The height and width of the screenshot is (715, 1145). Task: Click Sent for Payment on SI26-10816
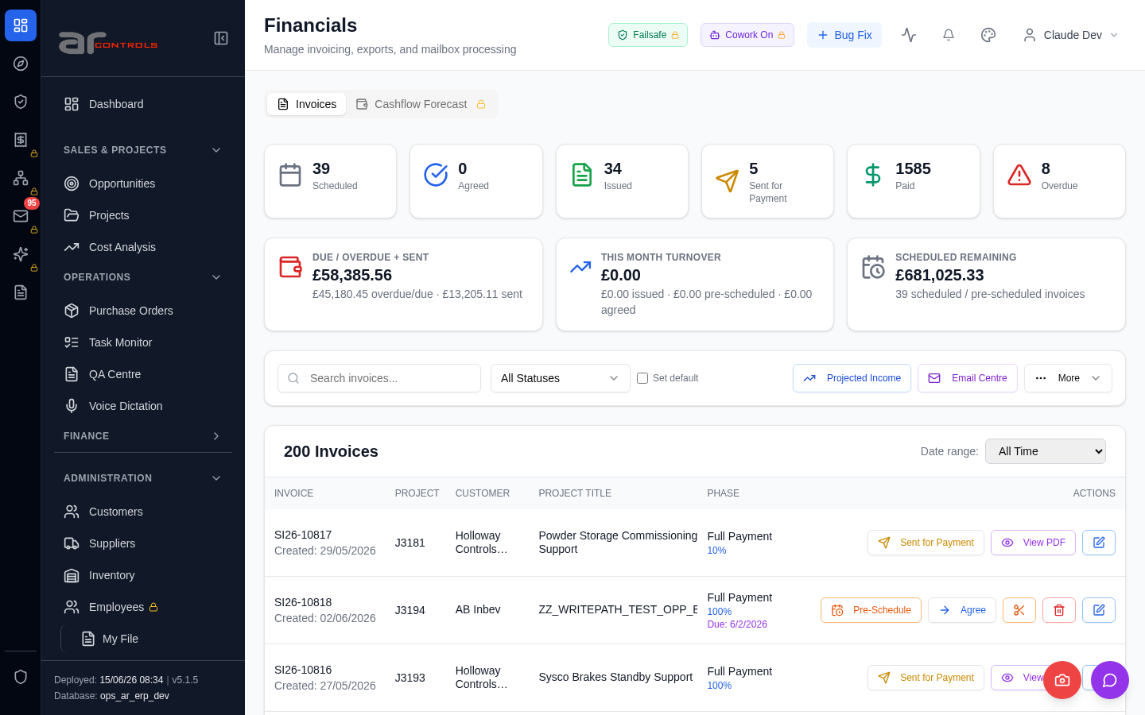click(926, 678)
